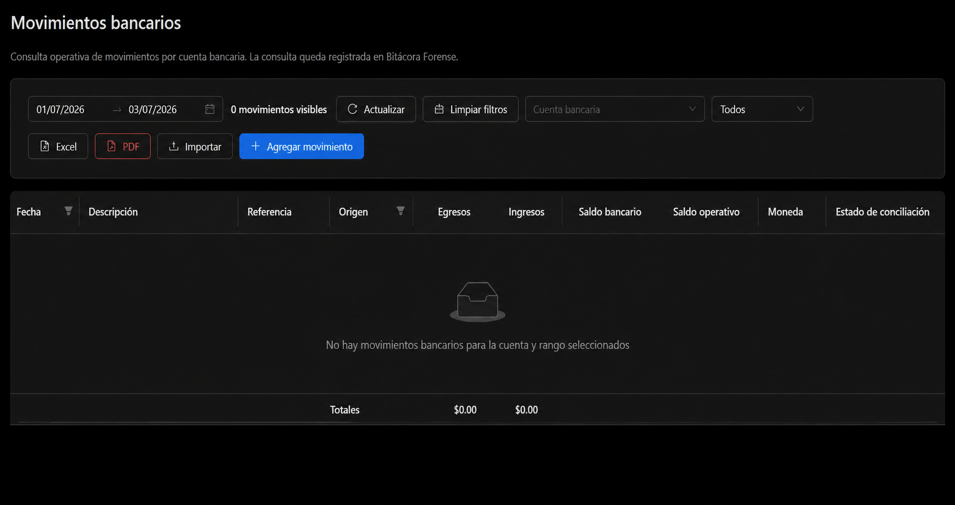Click Limpiar filtros button
The height and width of the screenshot is (505, 955).
(471, 109)
